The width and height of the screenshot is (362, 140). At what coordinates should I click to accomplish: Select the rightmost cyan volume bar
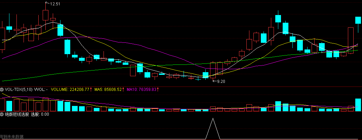tap(358, 105)
